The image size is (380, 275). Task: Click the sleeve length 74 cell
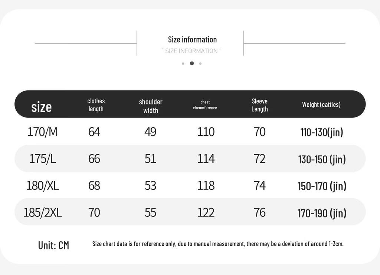(259, 186)
